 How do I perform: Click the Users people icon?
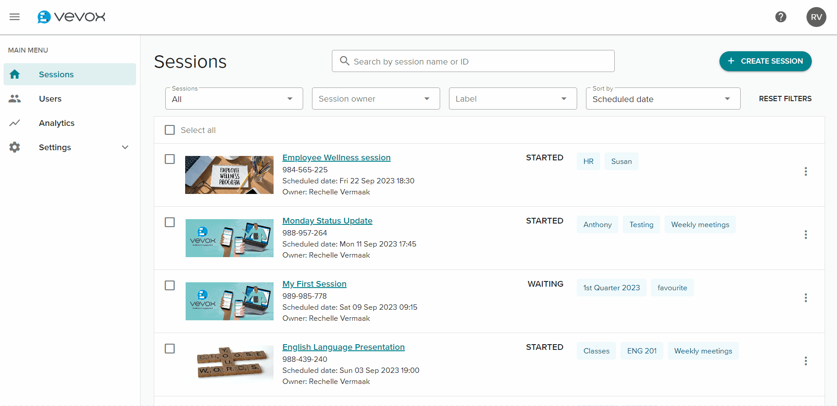[15, 99]
